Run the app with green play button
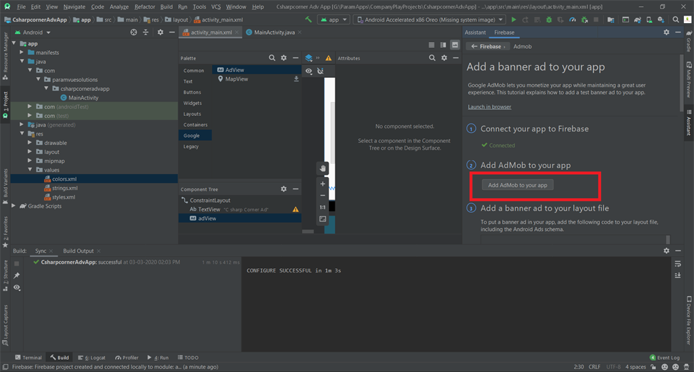This screenshot has height=372, width=694. click(514, 20)
